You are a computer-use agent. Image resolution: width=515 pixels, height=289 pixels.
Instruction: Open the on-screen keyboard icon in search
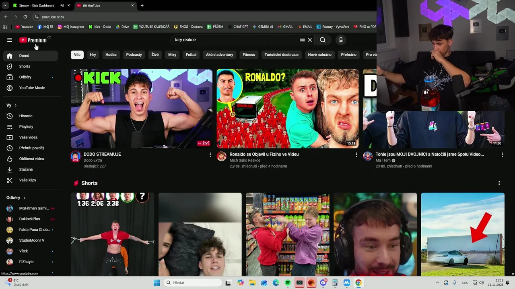(x=302, y=40)
